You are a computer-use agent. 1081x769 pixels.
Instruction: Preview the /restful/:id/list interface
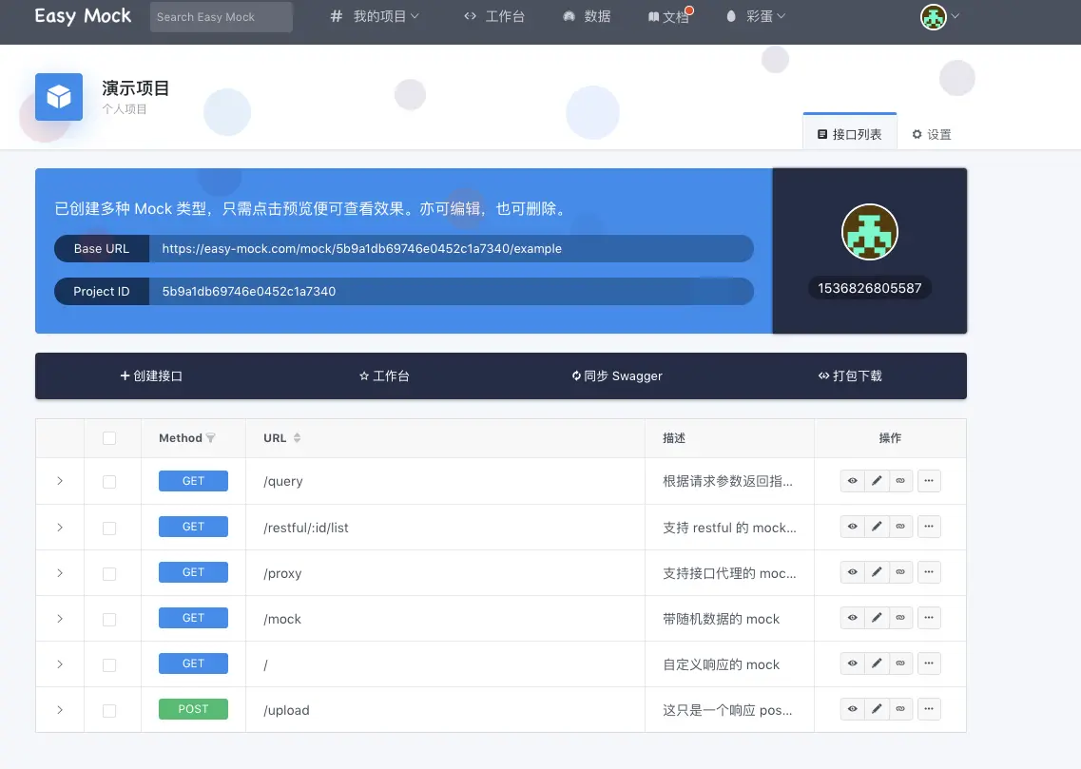(x=852, y=527)
